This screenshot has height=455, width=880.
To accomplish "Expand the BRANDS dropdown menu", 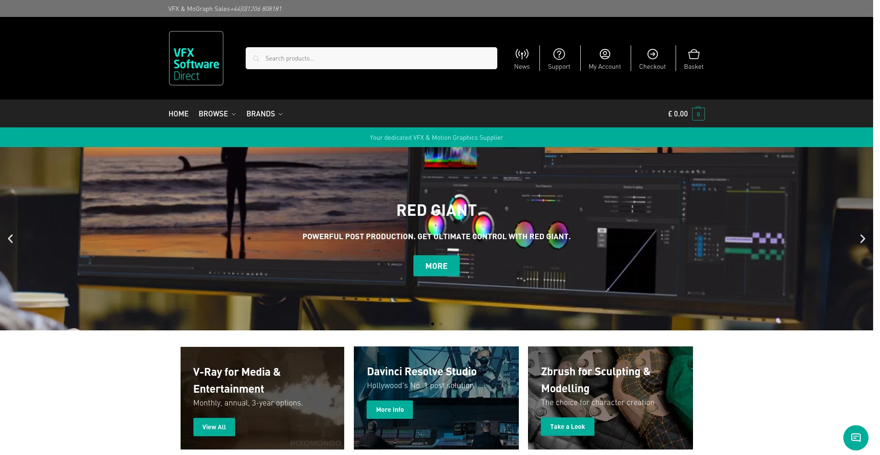I will [x=264, y=114].
